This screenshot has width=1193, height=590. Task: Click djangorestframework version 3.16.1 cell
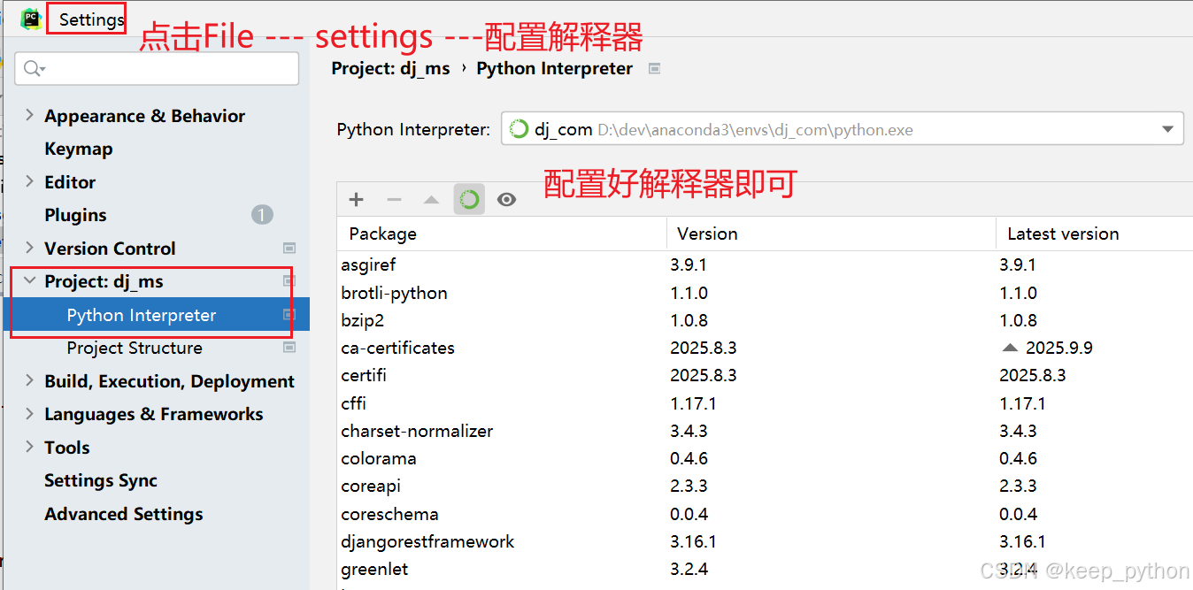[693, 541]
